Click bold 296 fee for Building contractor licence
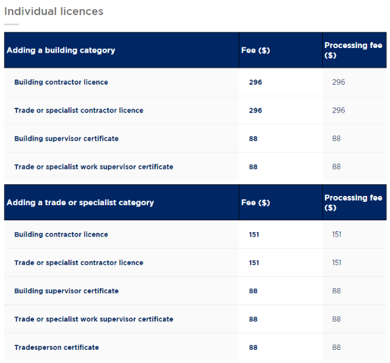 coord(255,82)
